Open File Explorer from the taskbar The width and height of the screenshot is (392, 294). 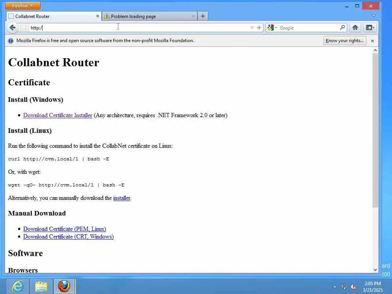41,286
